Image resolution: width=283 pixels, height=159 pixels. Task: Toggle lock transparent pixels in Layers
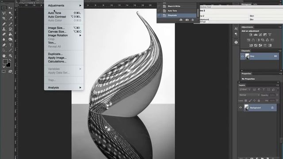(246, 101)
